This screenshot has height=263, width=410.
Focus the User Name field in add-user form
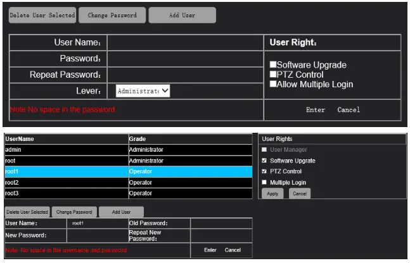(x=185, y=42)
